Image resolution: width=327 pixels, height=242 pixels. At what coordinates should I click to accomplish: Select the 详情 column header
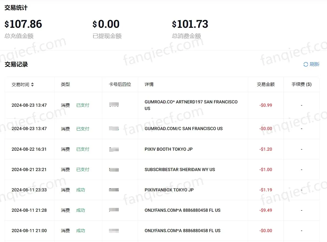coord(149,84)
